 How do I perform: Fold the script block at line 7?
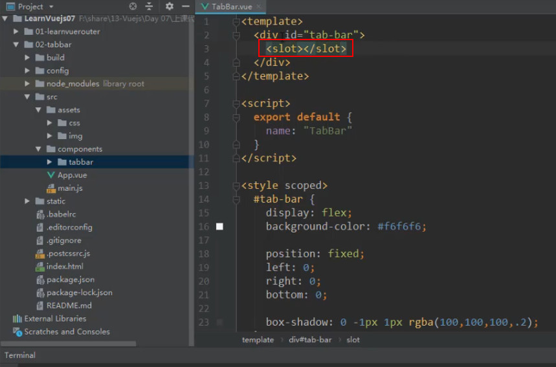pos(236,104)
